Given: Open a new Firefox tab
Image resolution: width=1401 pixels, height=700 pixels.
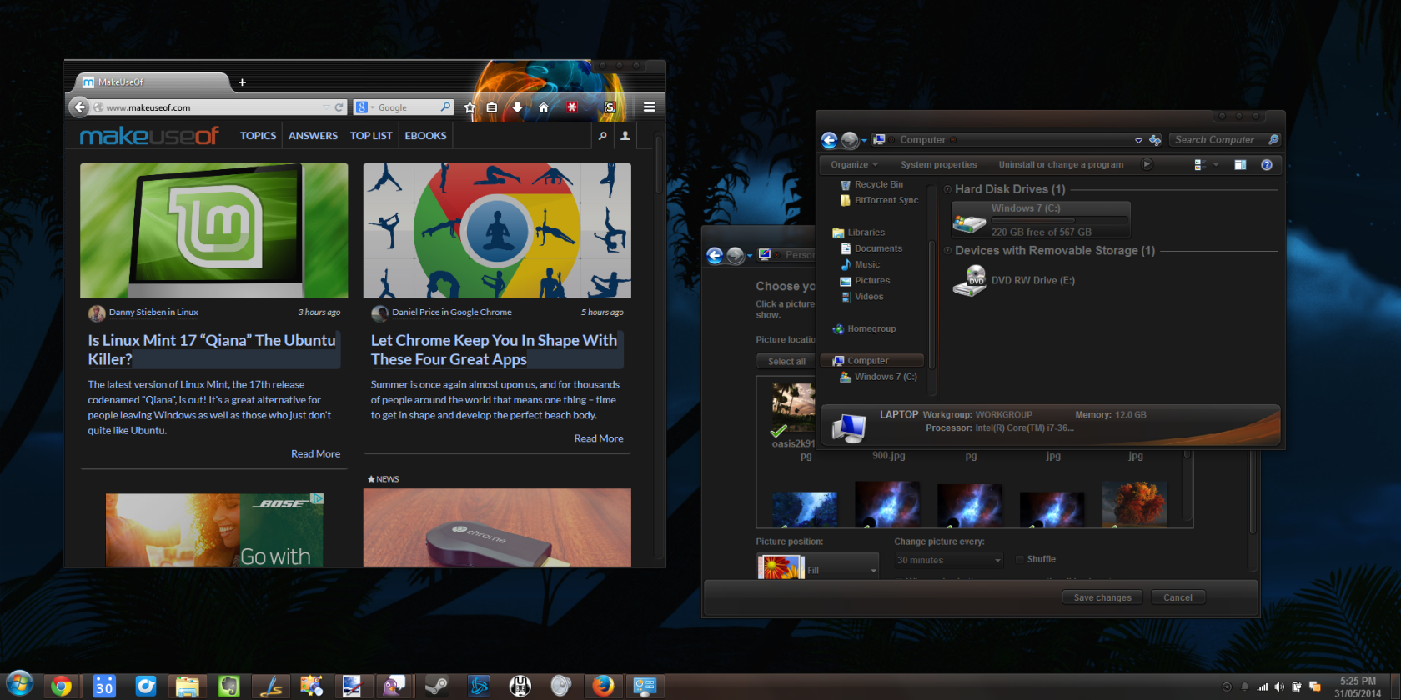Looking at the screenshot, I should tap(242, 82).
